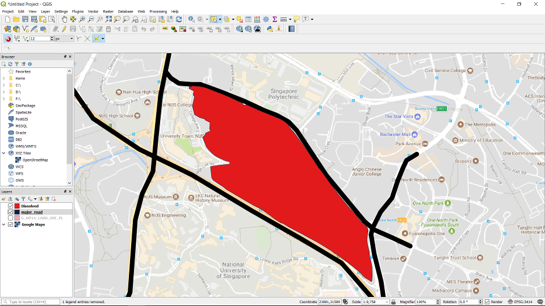
Task: Select the Identify Features tool
Action: click(191, 19)
